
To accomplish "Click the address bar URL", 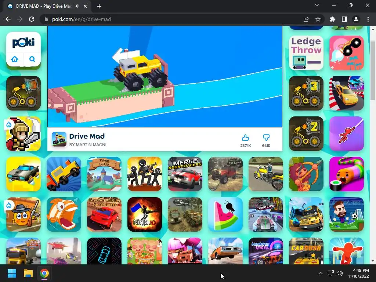I will (81, 19).
